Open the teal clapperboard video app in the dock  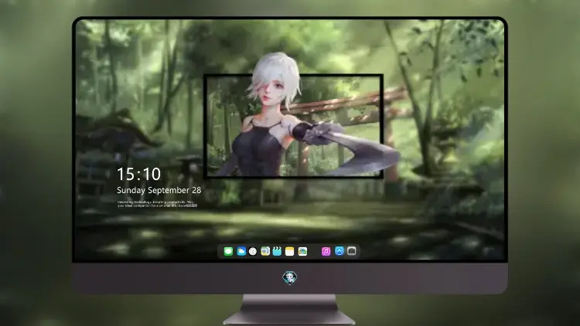point(277,252)
